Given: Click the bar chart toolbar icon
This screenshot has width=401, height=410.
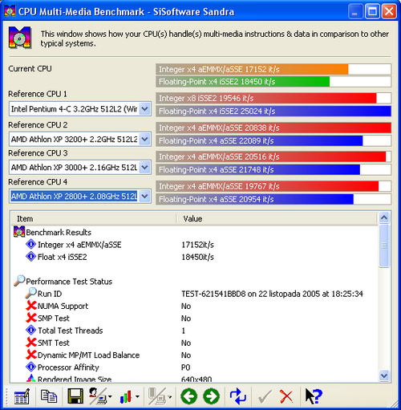Looking at the screenshot, I should coord(126,396).
